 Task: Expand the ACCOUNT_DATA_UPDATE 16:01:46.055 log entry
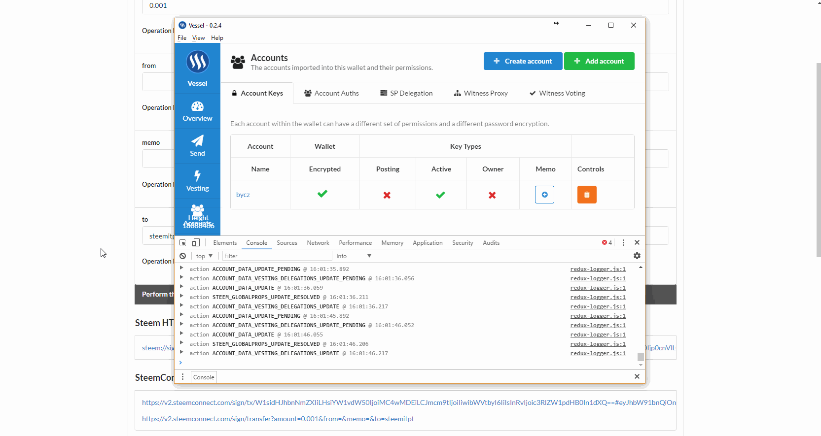pyautogui.click(x=181, y=334)
